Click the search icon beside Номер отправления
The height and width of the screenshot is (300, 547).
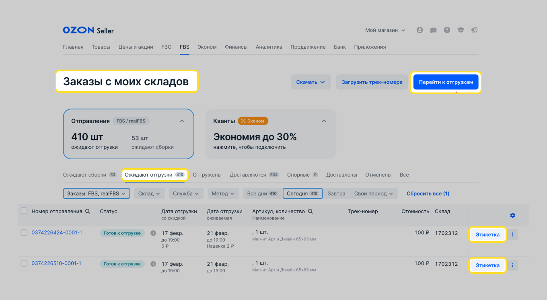88,211
